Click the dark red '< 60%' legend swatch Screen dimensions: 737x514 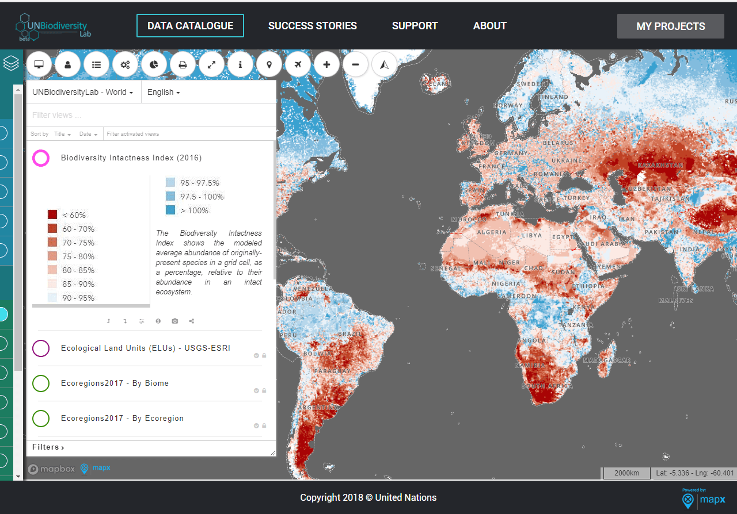(52, 214)
